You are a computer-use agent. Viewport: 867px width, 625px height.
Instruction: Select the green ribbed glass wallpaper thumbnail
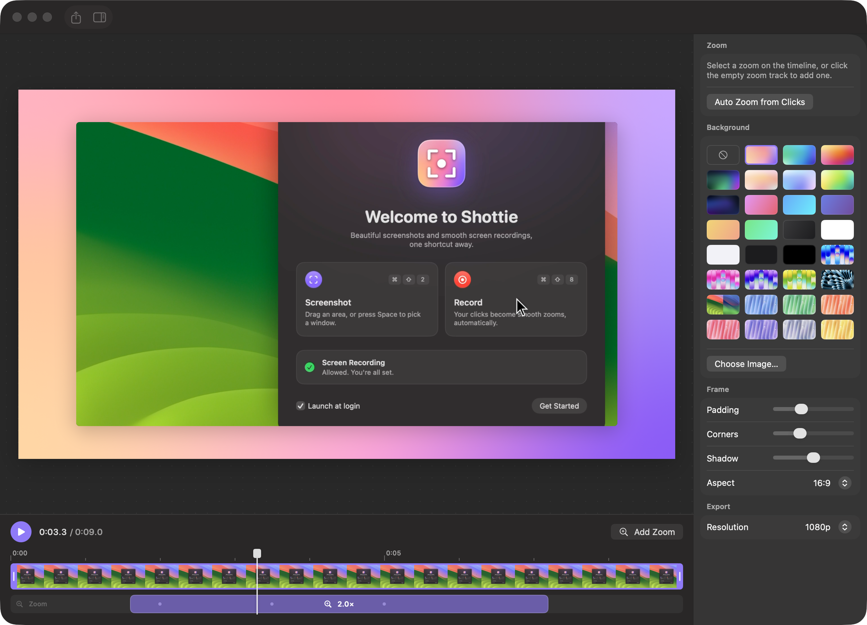point(799,305)
